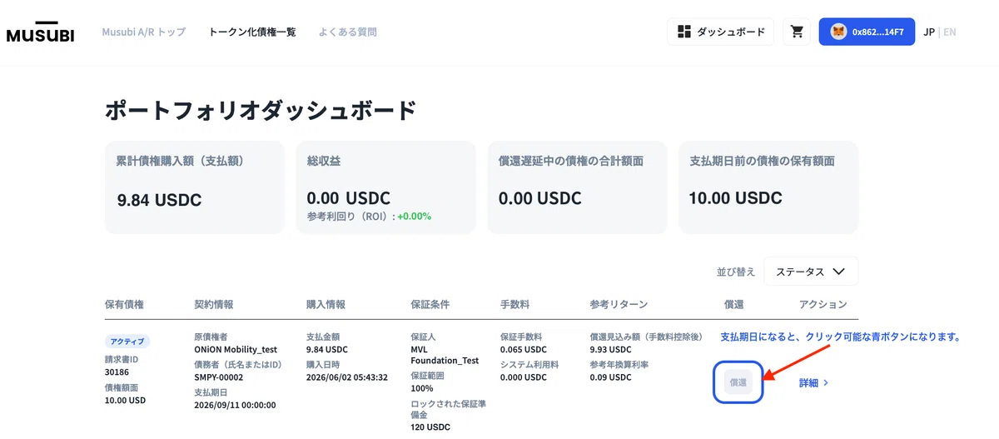The image size is (999, 439).
Task: Click the 支払期日前の債権の保有額面 card
Action: pos(768,187)
